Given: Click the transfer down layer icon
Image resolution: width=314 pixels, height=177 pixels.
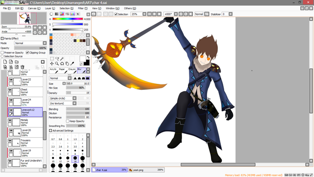Looking at the screenshot, I should tap(5, 67).
